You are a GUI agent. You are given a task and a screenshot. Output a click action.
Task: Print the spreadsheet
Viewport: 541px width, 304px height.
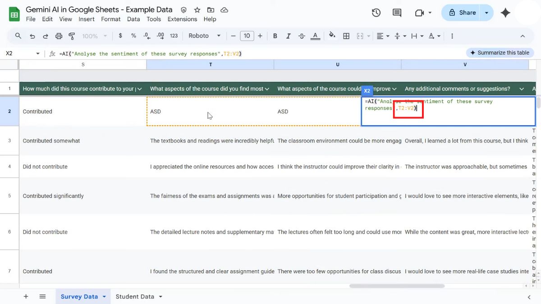(x=59, y=36)
